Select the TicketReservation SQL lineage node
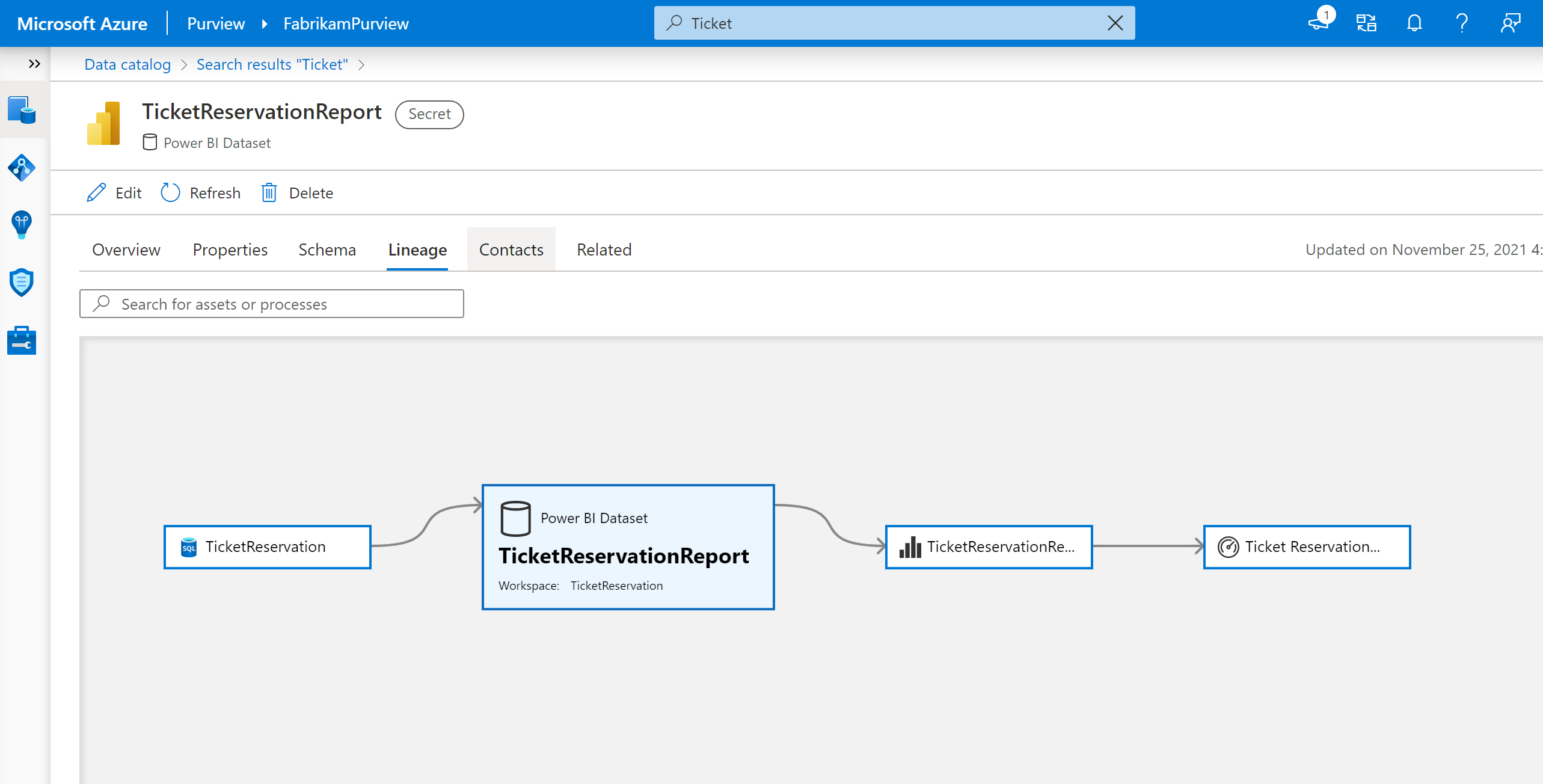This screenshot has width=1543, height=784. pyautogui.click(x=267, y=547)
